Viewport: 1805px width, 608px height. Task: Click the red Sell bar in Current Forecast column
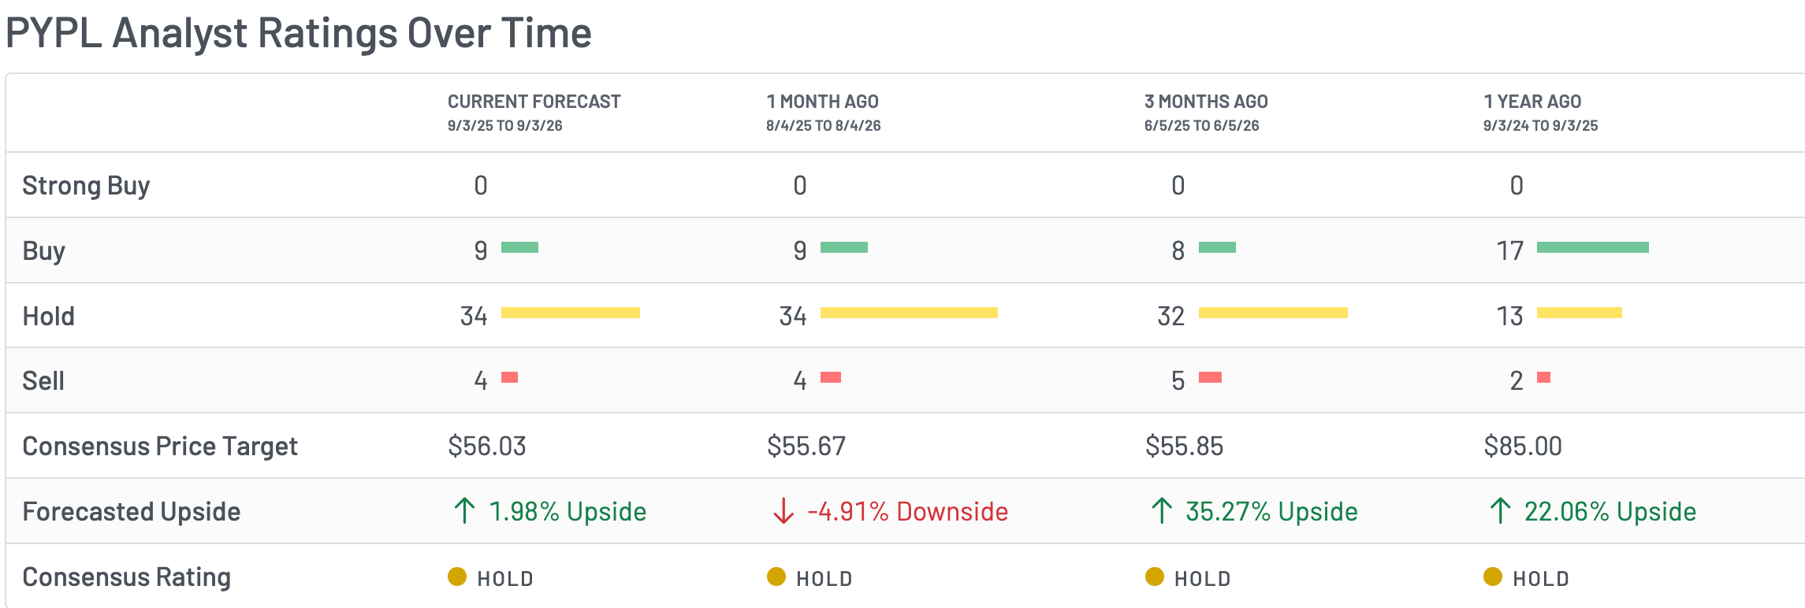click(x=510, y=377)
